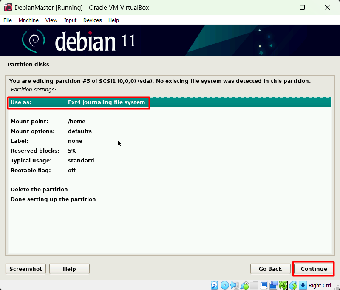Select the 'Mount point: /home' row
340x290 pixels.
point(170,121)
